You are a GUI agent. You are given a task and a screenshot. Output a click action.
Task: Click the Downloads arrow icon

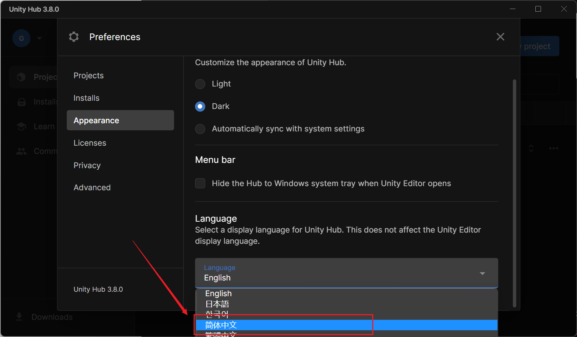click(x=19, y=317)
